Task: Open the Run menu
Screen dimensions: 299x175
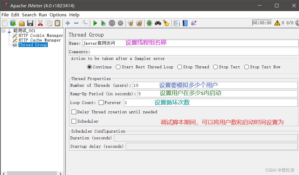Action: 43,15
